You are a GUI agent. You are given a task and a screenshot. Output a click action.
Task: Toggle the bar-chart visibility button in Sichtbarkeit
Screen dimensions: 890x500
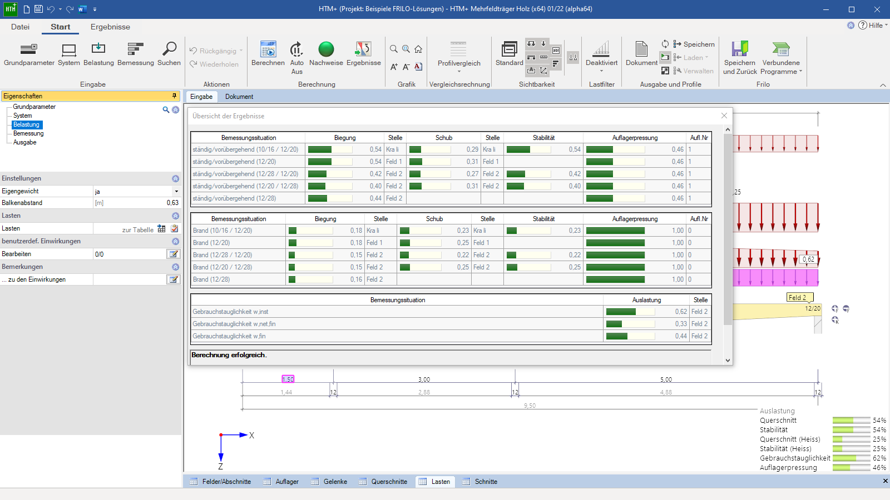[556, 63]
